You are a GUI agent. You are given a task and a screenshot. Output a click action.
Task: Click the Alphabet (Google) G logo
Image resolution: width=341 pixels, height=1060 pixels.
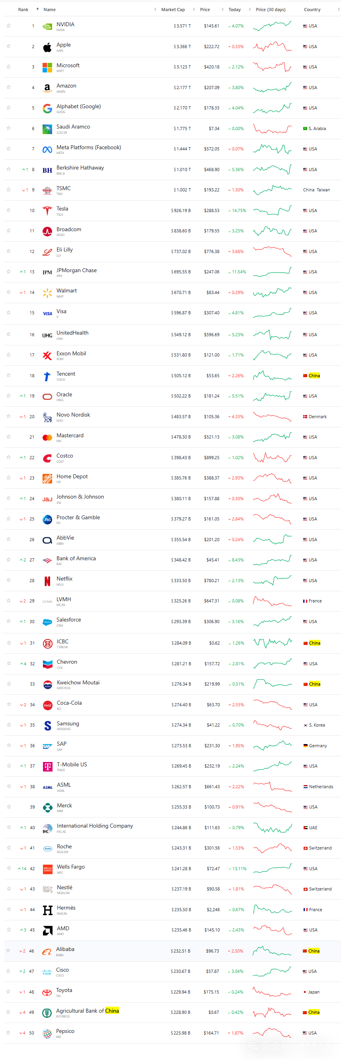[47, 109]
